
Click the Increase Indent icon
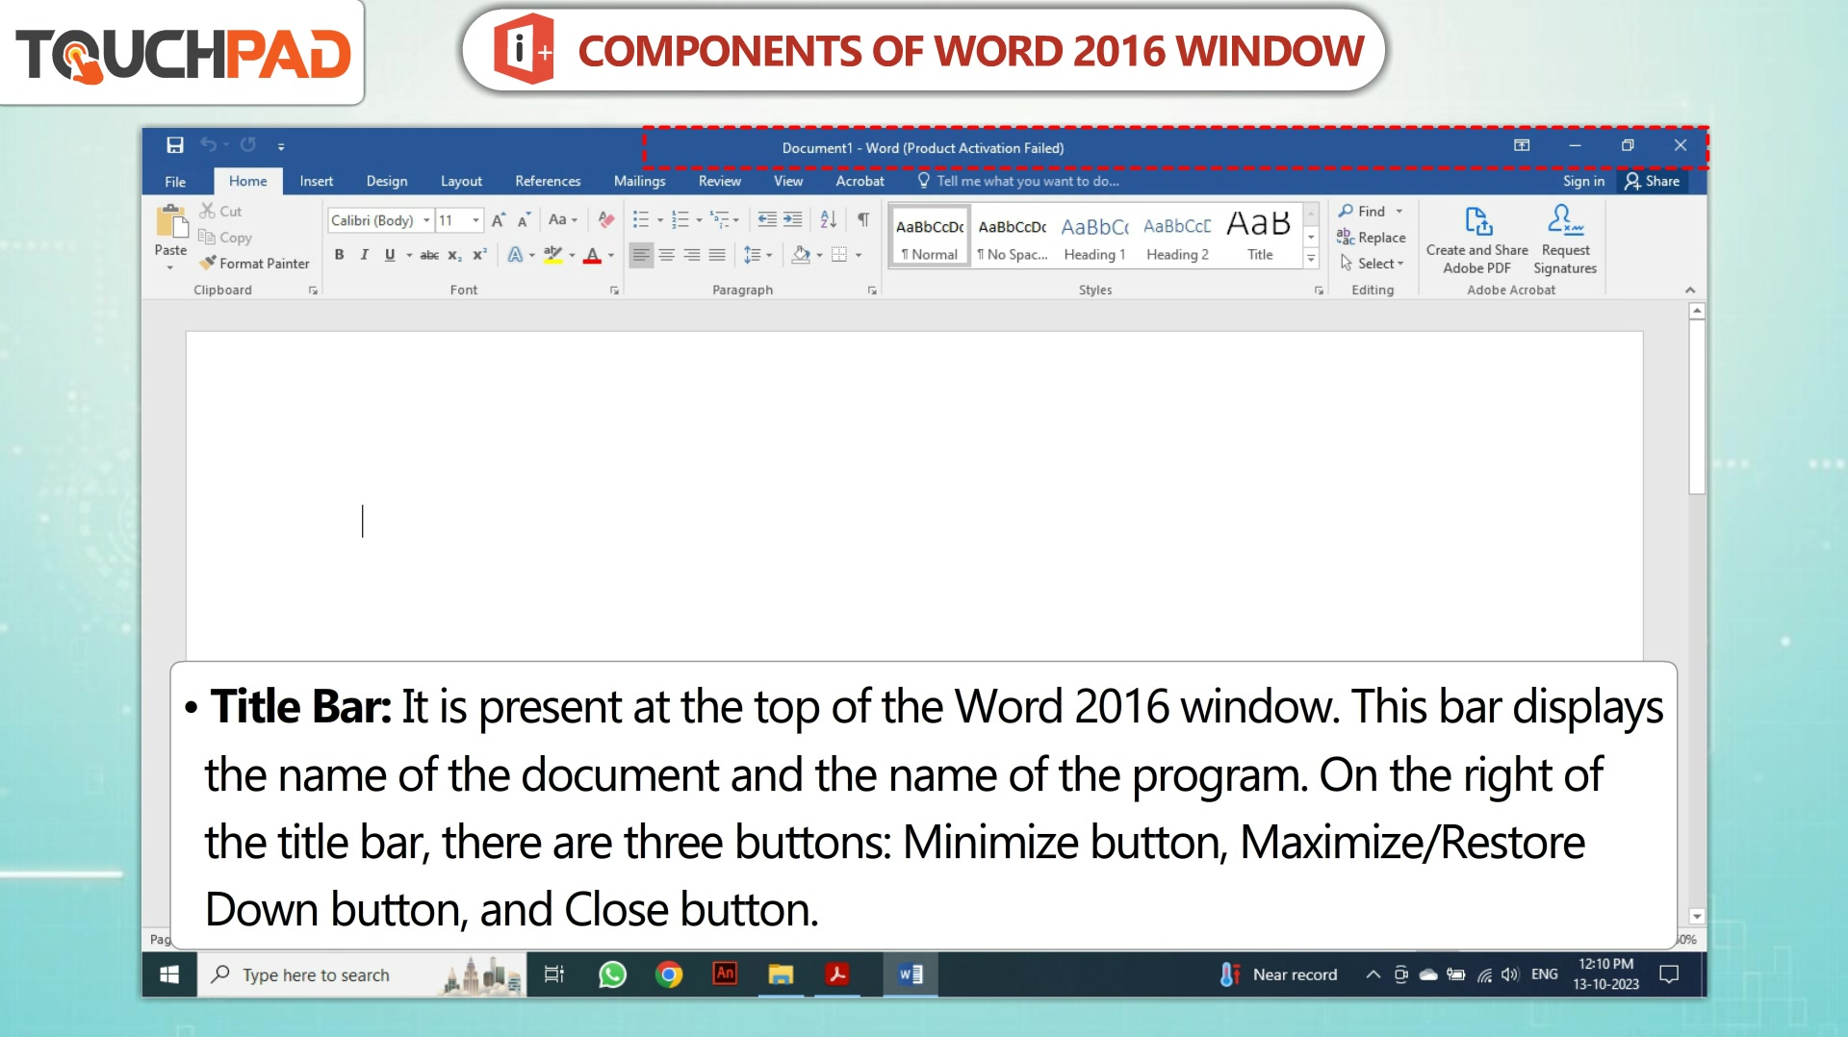(792, 220)
